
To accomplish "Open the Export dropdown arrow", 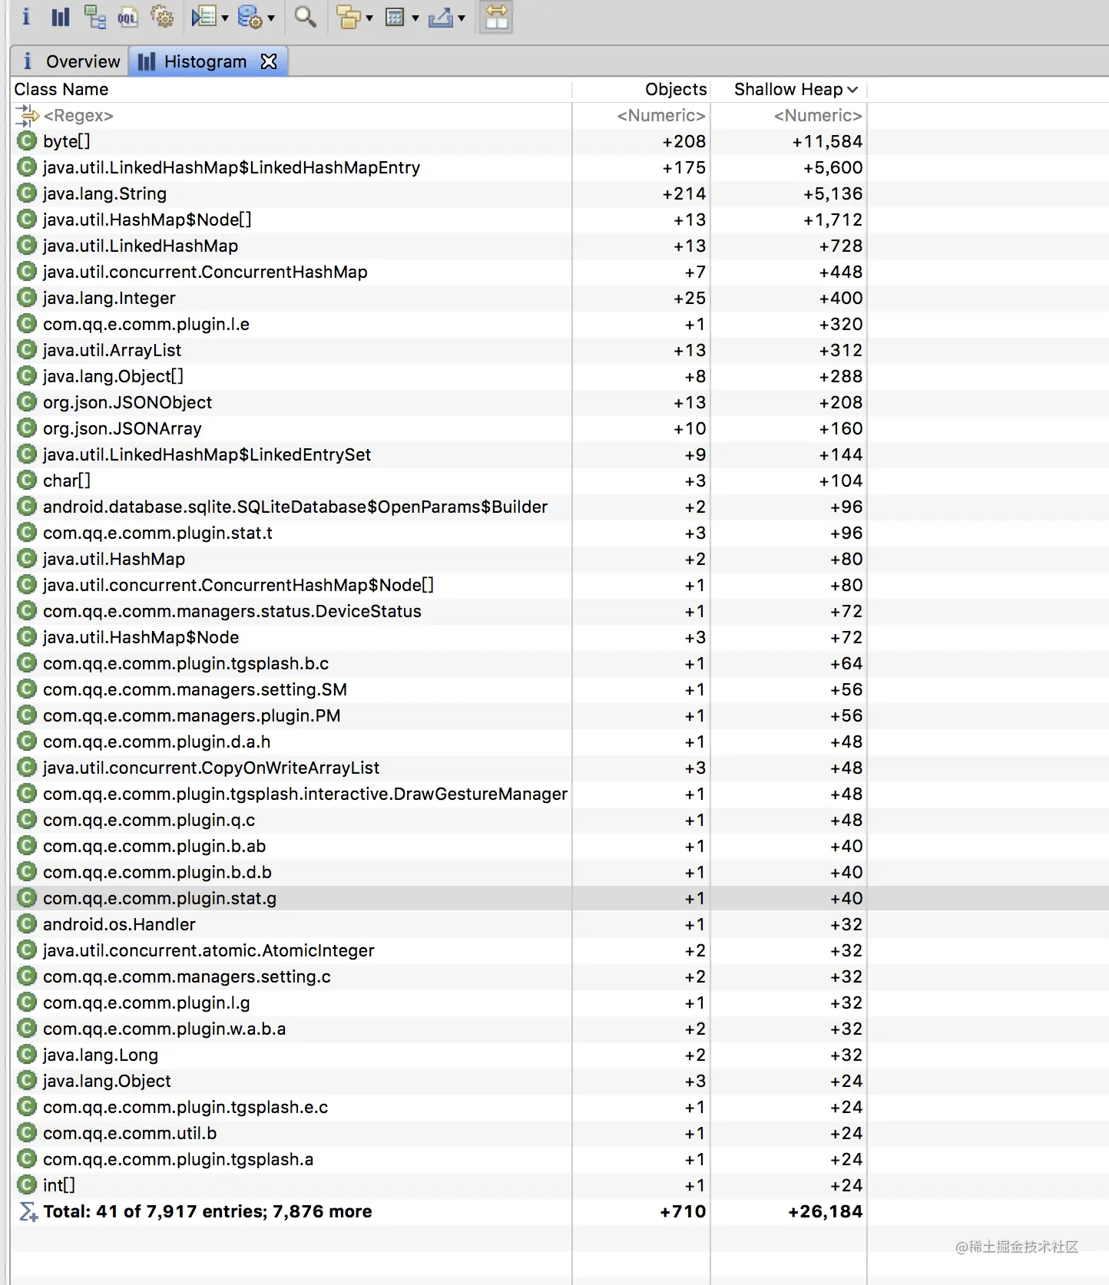I will tap(461, 18).
